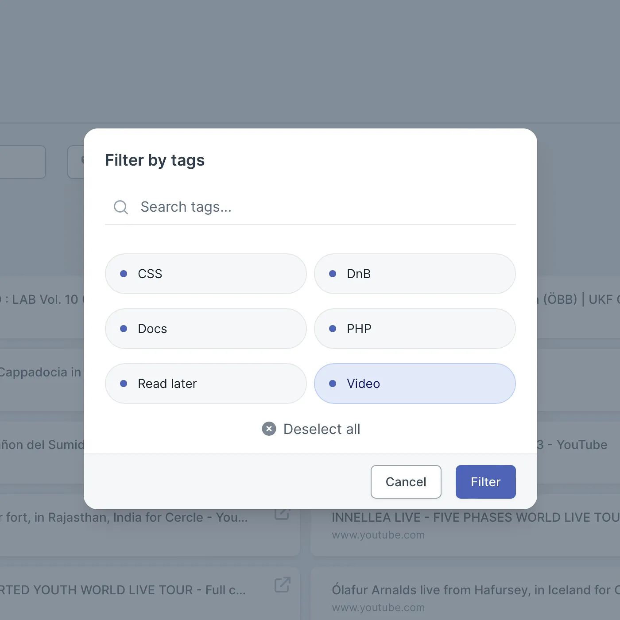This screenshot has height=620, width=620.
Task: Toggle the DnB tag filter
Action: coord(415,274)
